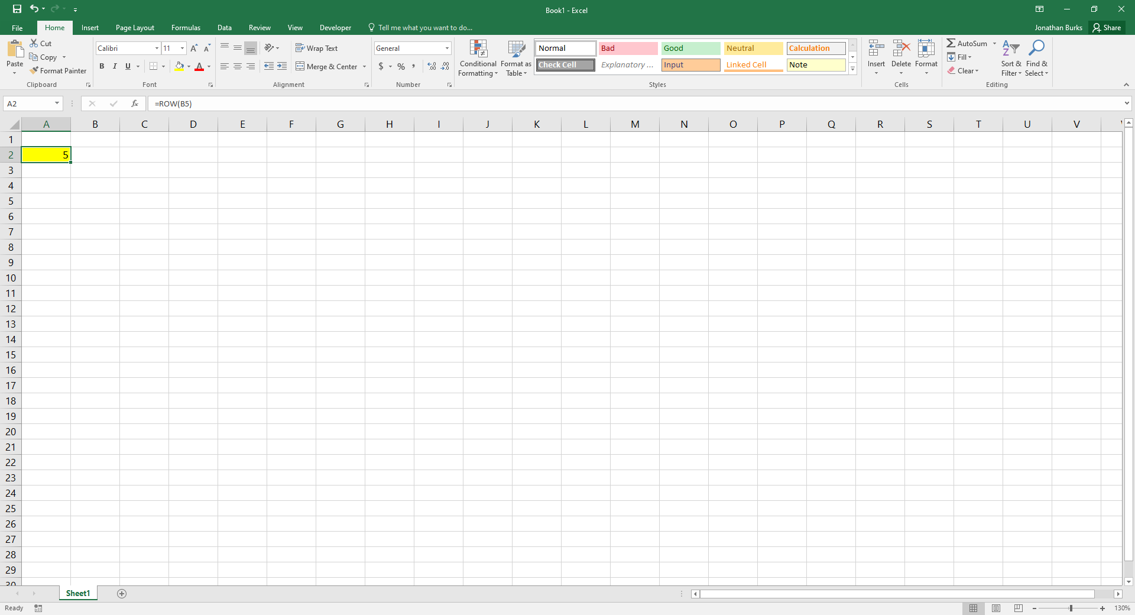Apply yellow Fill Color to cell
The height and width of the screenshot is (615, 1135).
point(179,66)
